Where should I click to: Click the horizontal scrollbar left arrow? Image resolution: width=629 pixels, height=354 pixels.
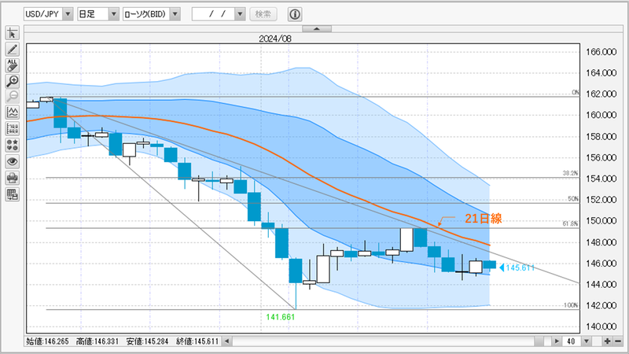point(227,341)
